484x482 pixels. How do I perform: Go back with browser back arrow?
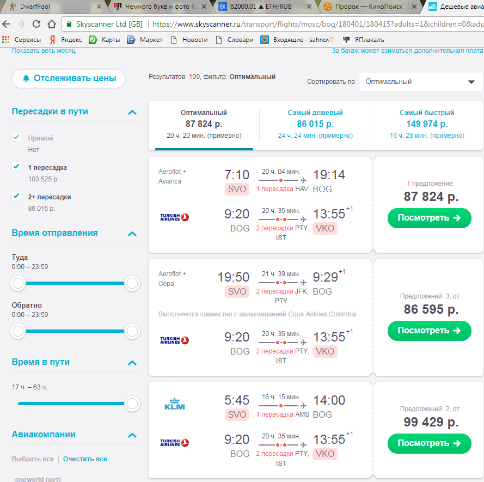click(6, 24)
